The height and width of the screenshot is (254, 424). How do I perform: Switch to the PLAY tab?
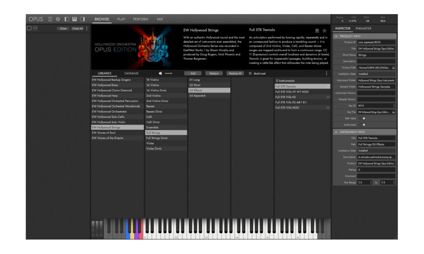[121, 19]
